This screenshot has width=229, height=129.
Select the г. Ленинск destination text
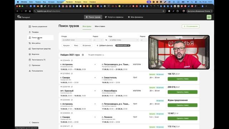[x=107, y=117]
